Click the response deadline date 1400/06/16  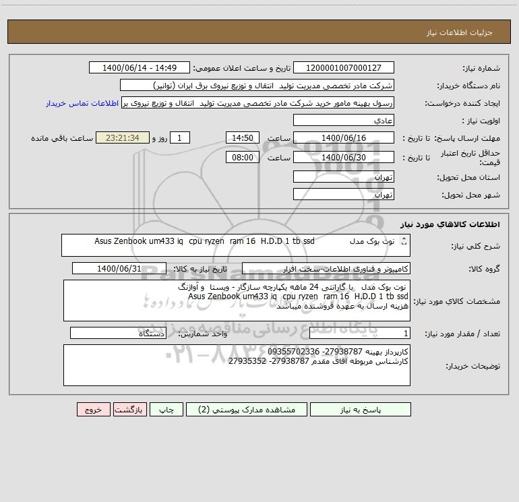(344, 137)
